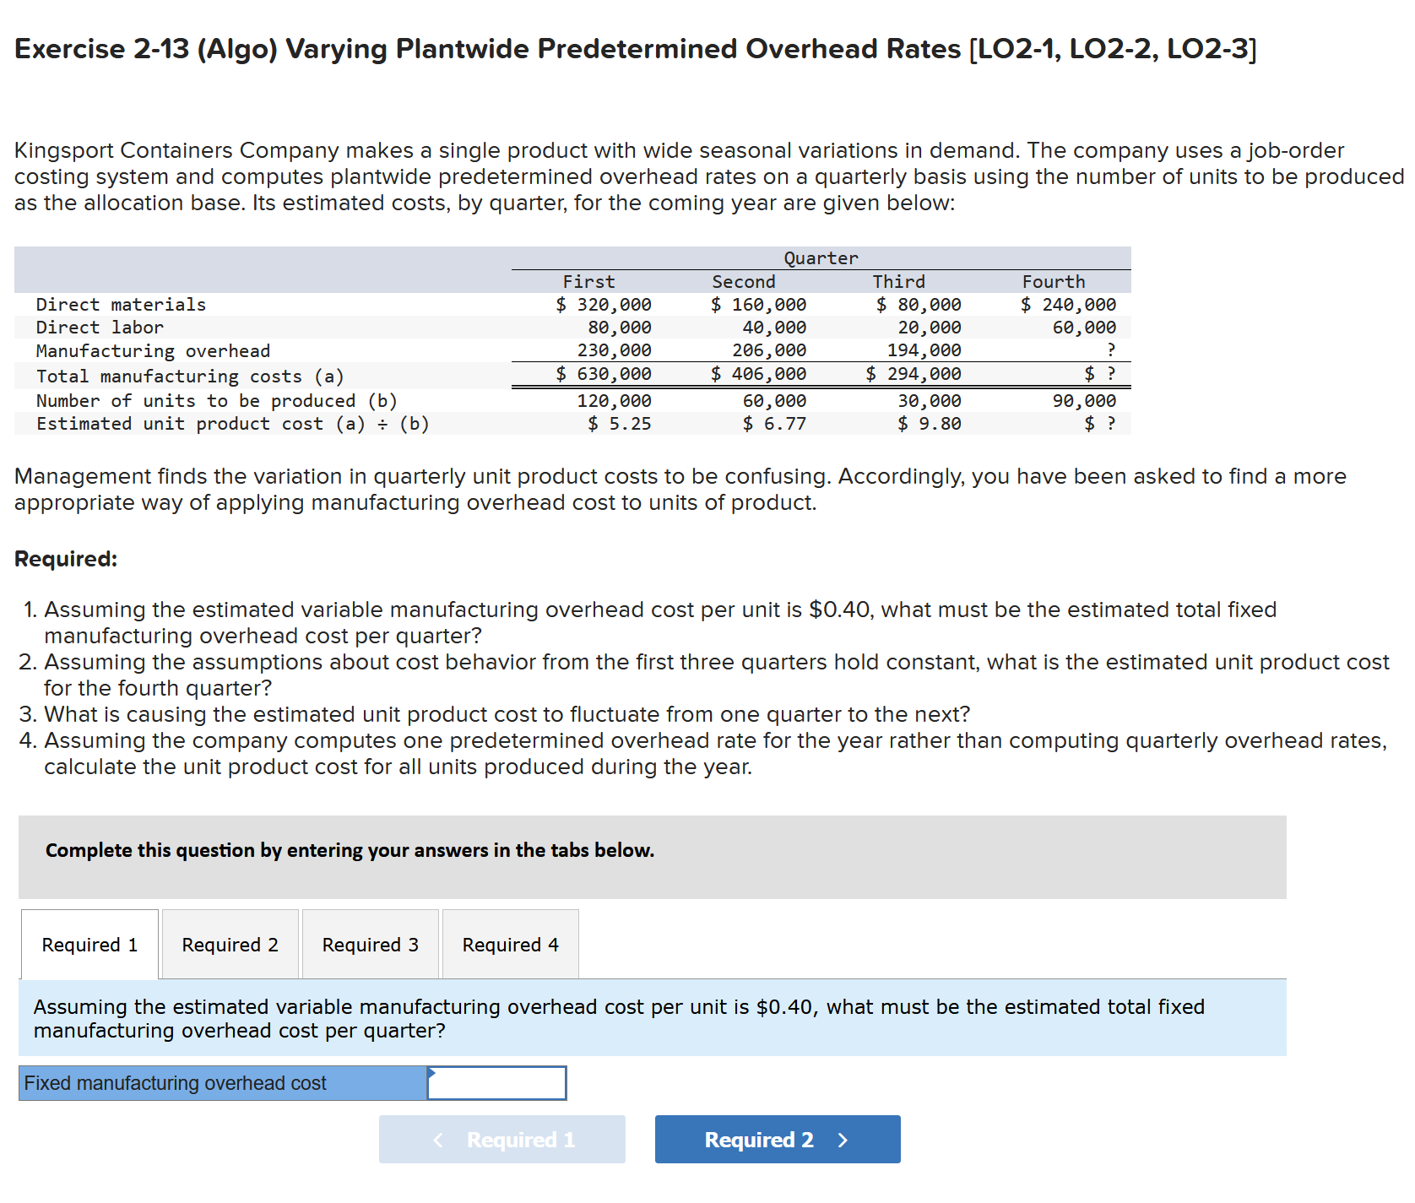Click the Manufacturing overhead fourth-quarter question mark
Viewport: 1415px width, 1203px height.
[1110, 350]
